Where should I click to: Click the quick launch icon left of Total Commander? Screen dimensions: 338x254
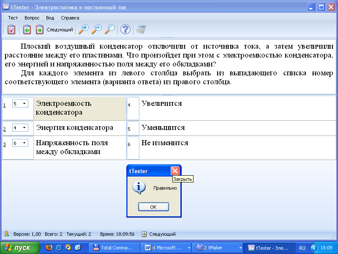(x=78, y=247)
